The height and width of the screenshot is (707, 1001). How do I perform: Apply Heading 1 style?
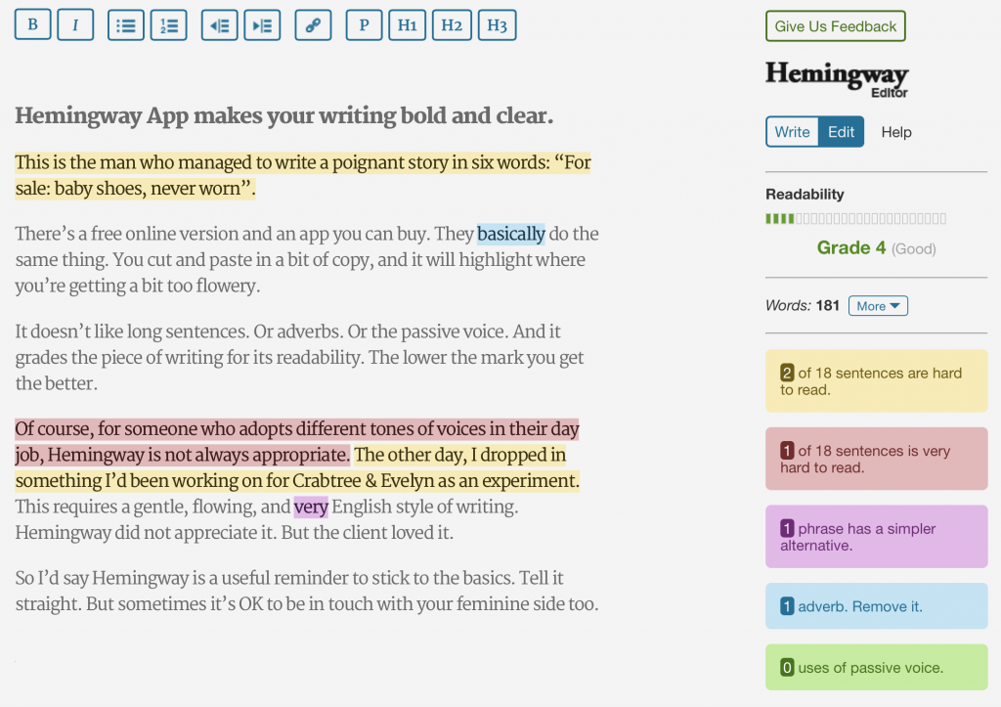[408, 25]
